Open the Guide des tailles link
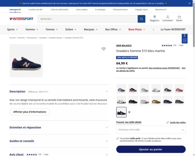The height and width of the screenshot is (156, 195). (178, 122)
